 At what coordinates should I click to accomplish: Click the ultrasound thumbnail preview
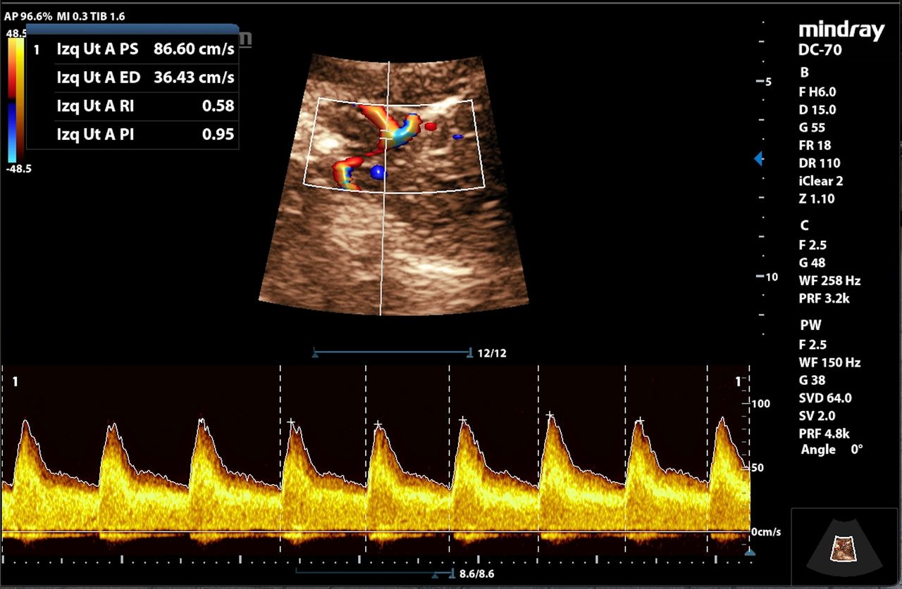tap(846, 545)
